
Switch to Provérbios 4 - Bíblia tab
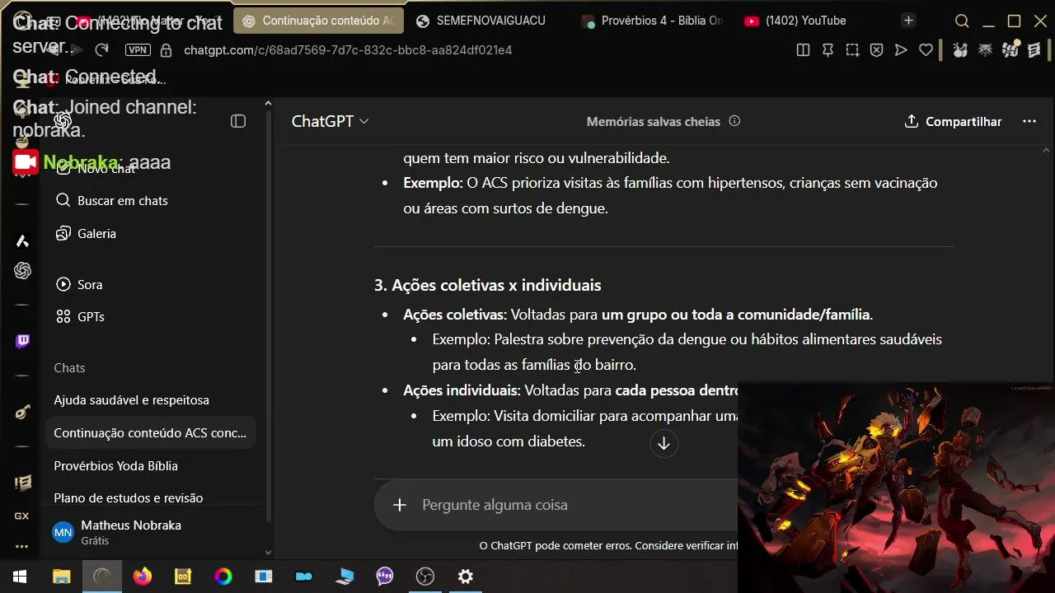tap(653, 21)
